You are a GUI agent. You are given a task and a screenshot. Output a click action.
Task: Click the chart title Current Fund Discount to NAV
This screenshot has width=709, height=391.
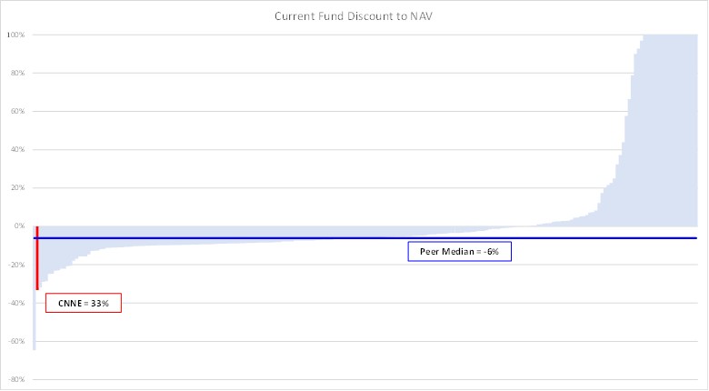pyautogui.click(x=354, y=16)
